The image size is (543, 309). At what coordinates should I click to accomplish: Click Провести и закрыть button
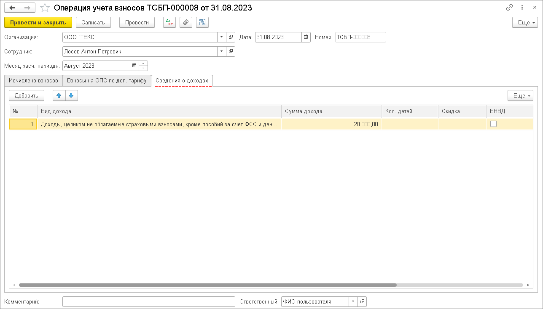(38, 22)
